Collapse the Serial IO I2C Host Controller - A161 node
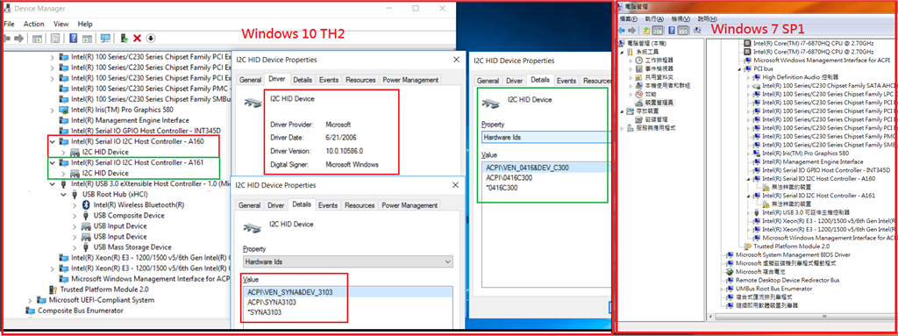Viewport: 898px width, 336px height. [53, 162]
